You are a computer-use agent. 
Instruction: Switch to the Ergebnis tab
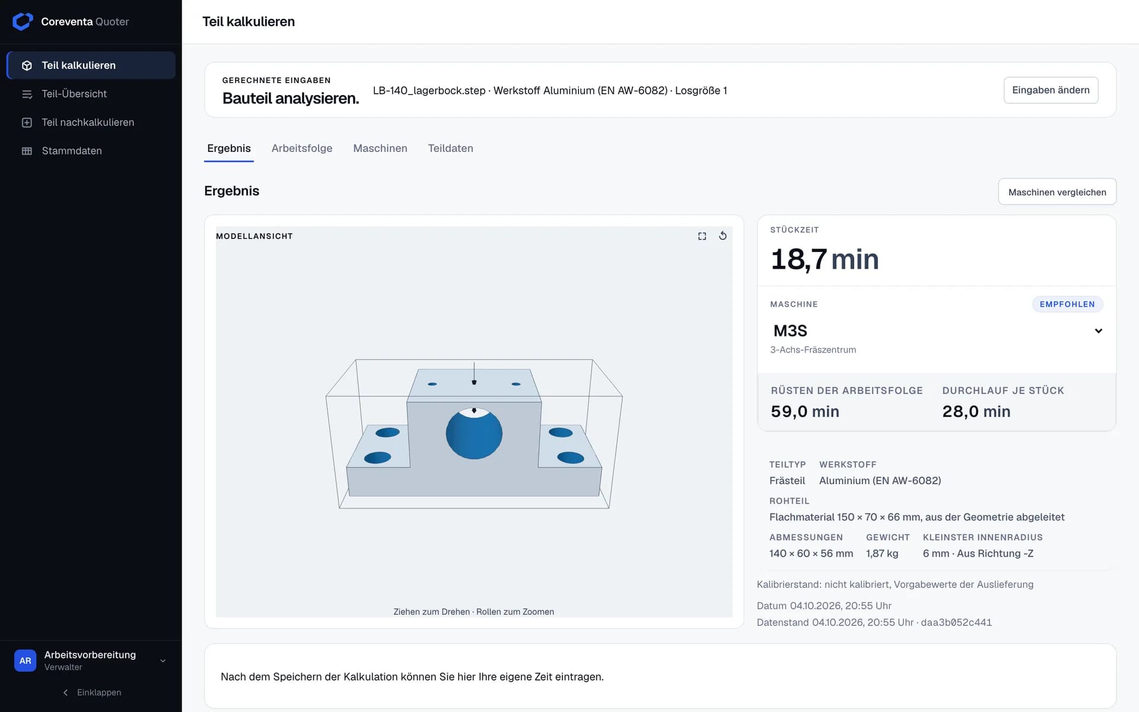pyautogui.click(x=229, y=148)
